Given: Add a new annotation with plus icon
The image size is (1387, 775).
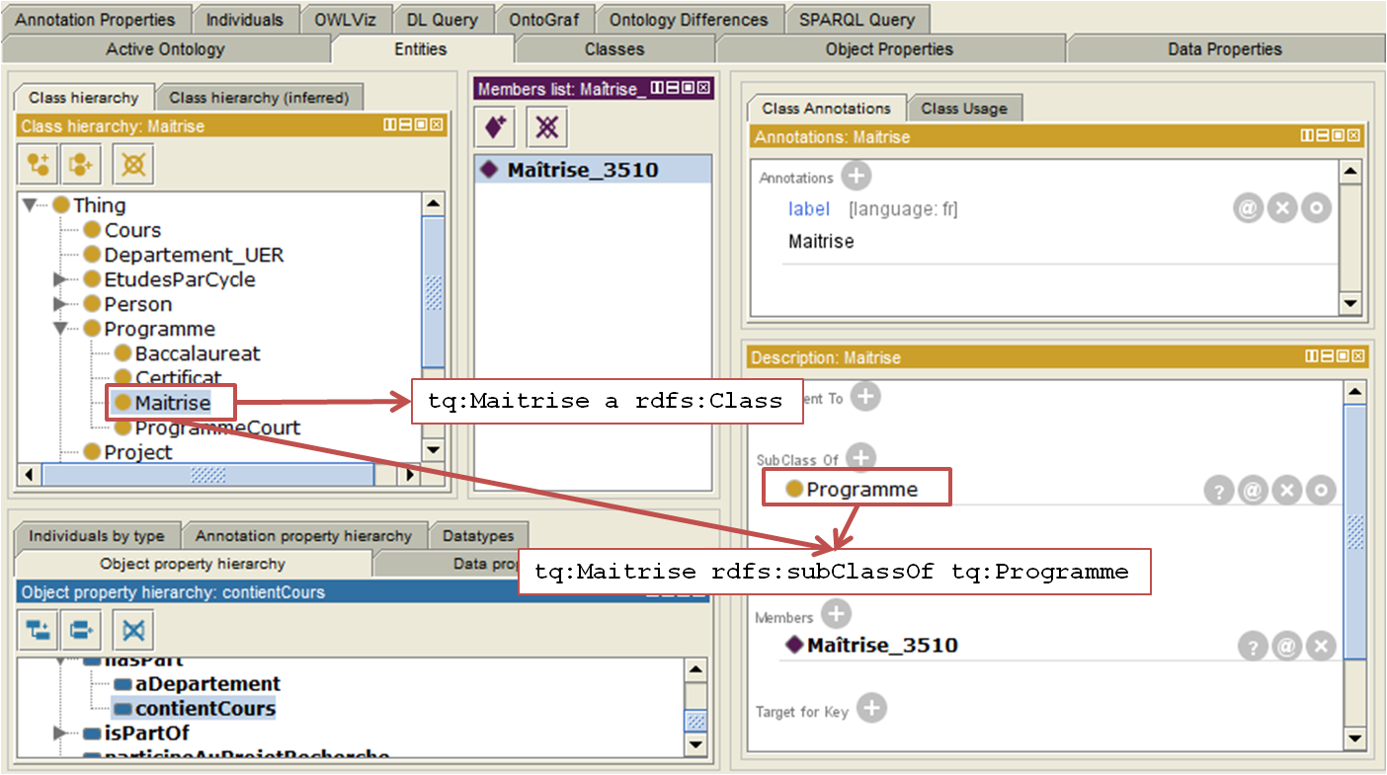Looking at the screenshot, I should tap(857, 177).
